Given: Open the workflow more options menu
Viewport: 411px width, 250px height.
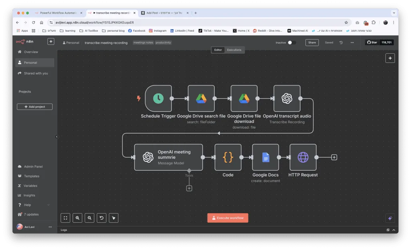Looking at the screenshot, I should coord(352,42).
